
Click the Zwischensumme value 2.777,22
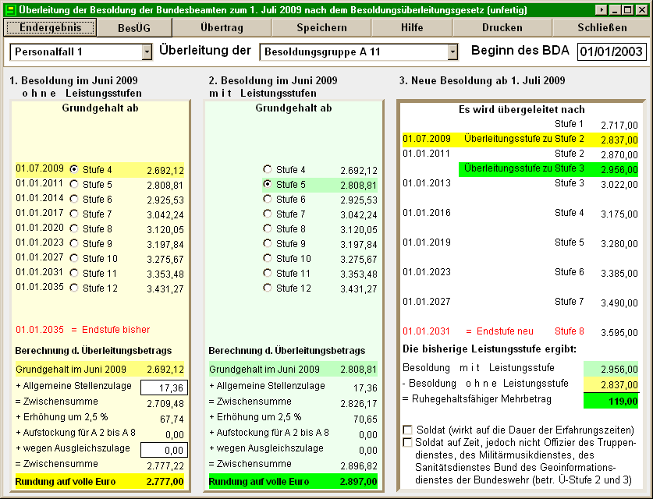click(165, 465)
